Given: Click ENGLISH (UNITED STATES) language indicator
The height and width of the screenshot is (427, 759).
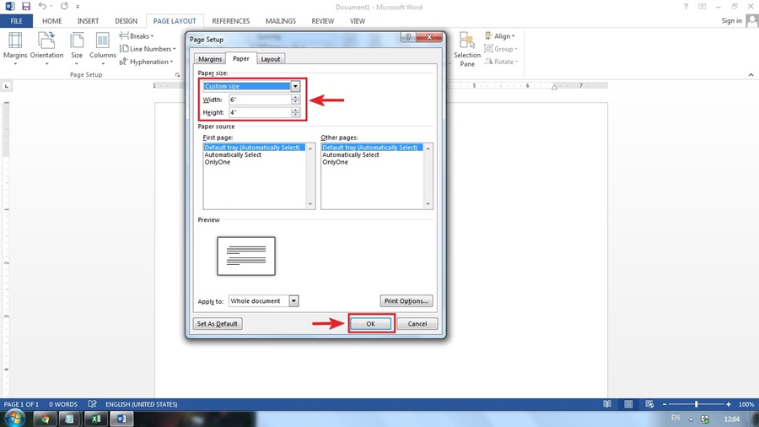Looking at the screenshot, I should click(x=142, y=404).
